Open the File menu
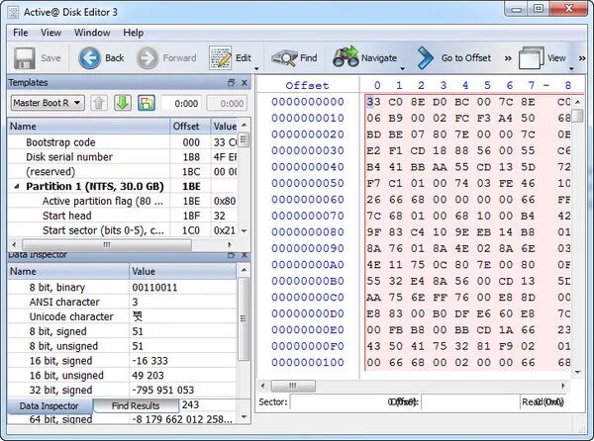Image resolution: width=594 pixels, height=441 pixels. pyautogui.click(x=21, y=33)
